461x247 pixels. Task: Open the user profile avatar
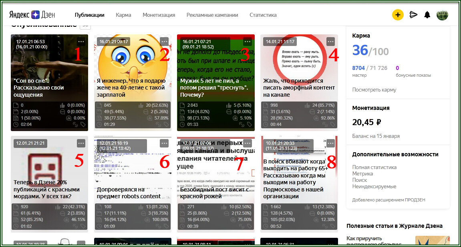(x=442, y=15)
